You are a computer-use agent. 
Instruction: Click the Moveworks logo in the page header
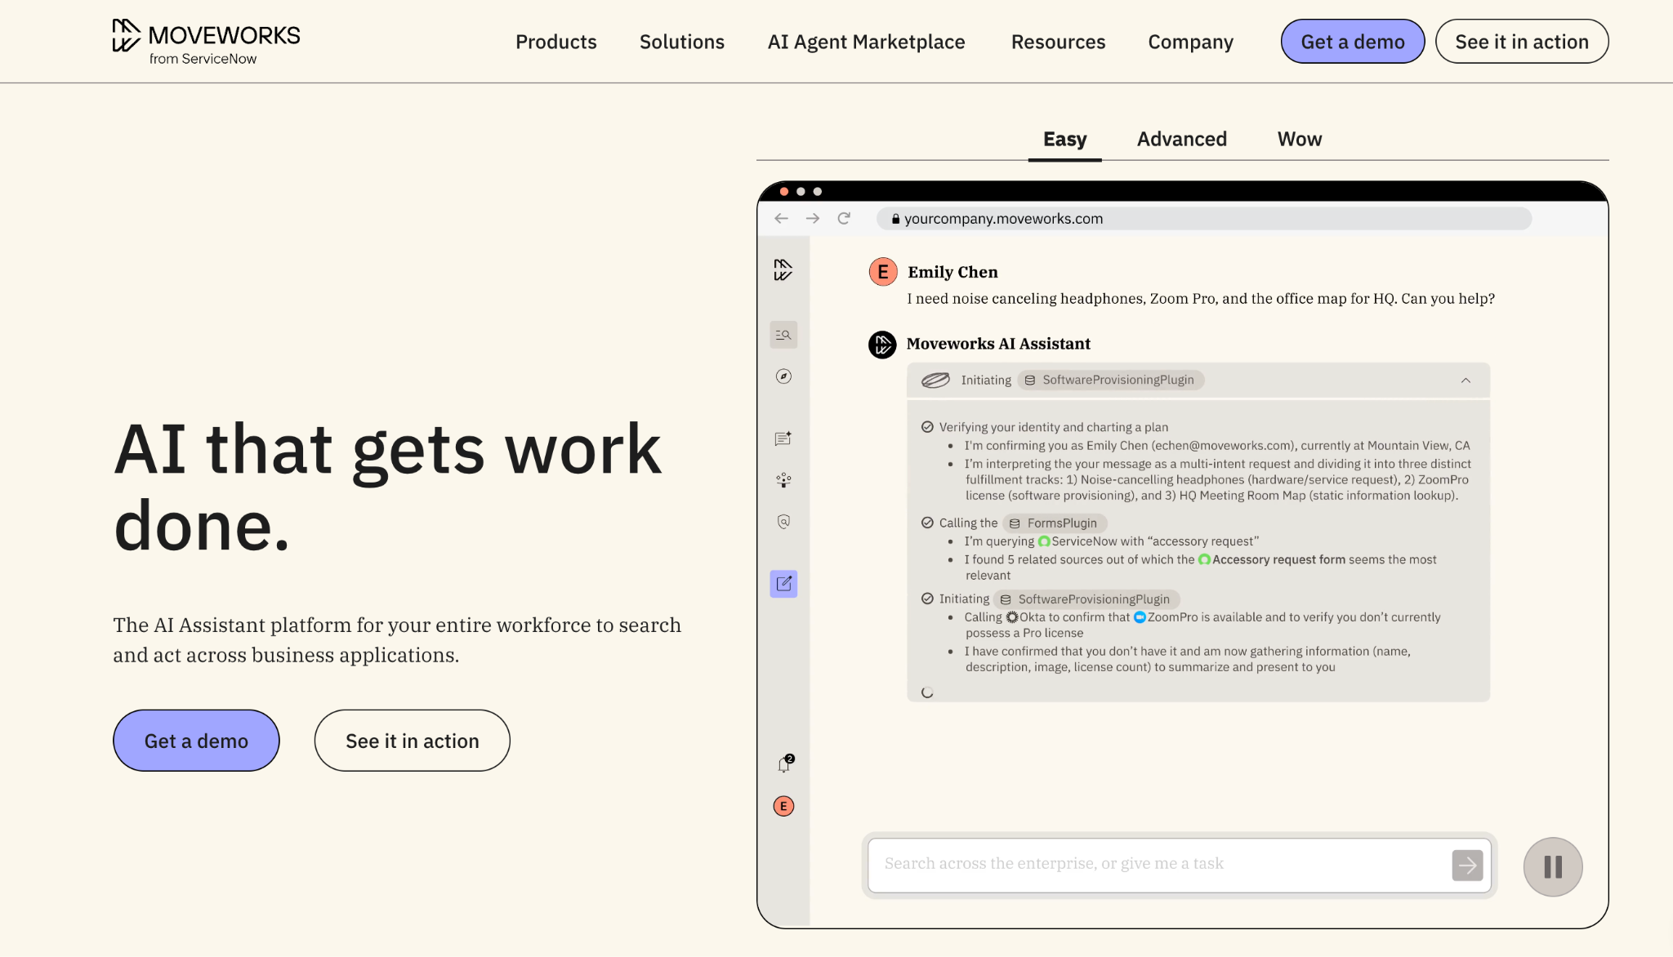point(206,42)
